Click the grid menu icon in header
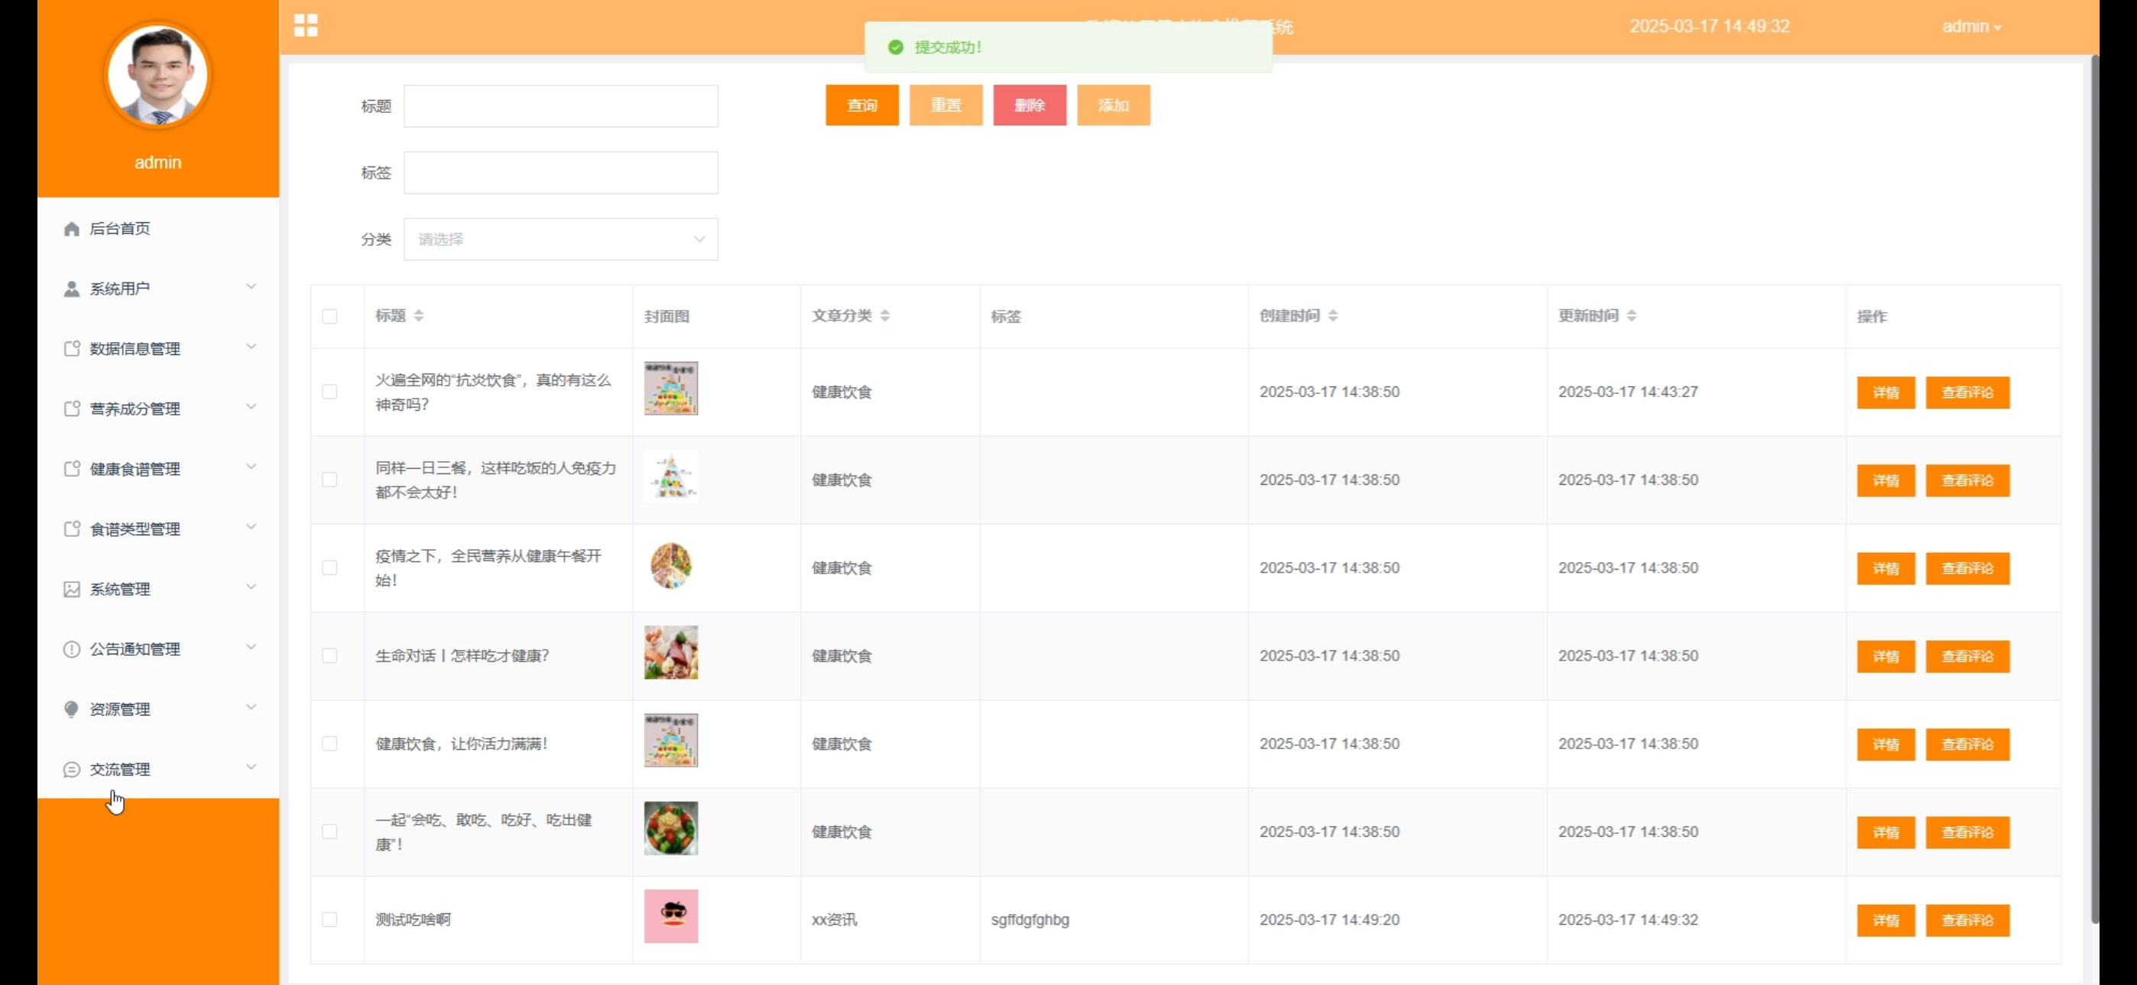 [x=305, y=26]
